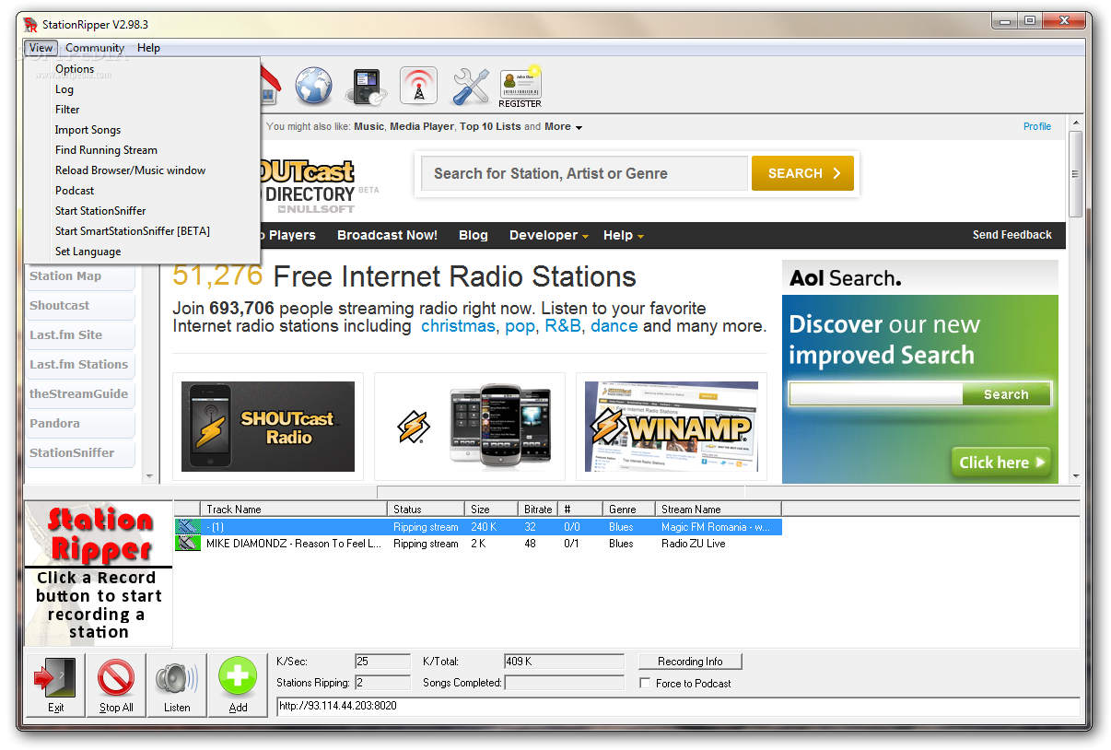Click the partially hidden home icon
Viewport: 1111px width, 750px height.
click(270, 84)
